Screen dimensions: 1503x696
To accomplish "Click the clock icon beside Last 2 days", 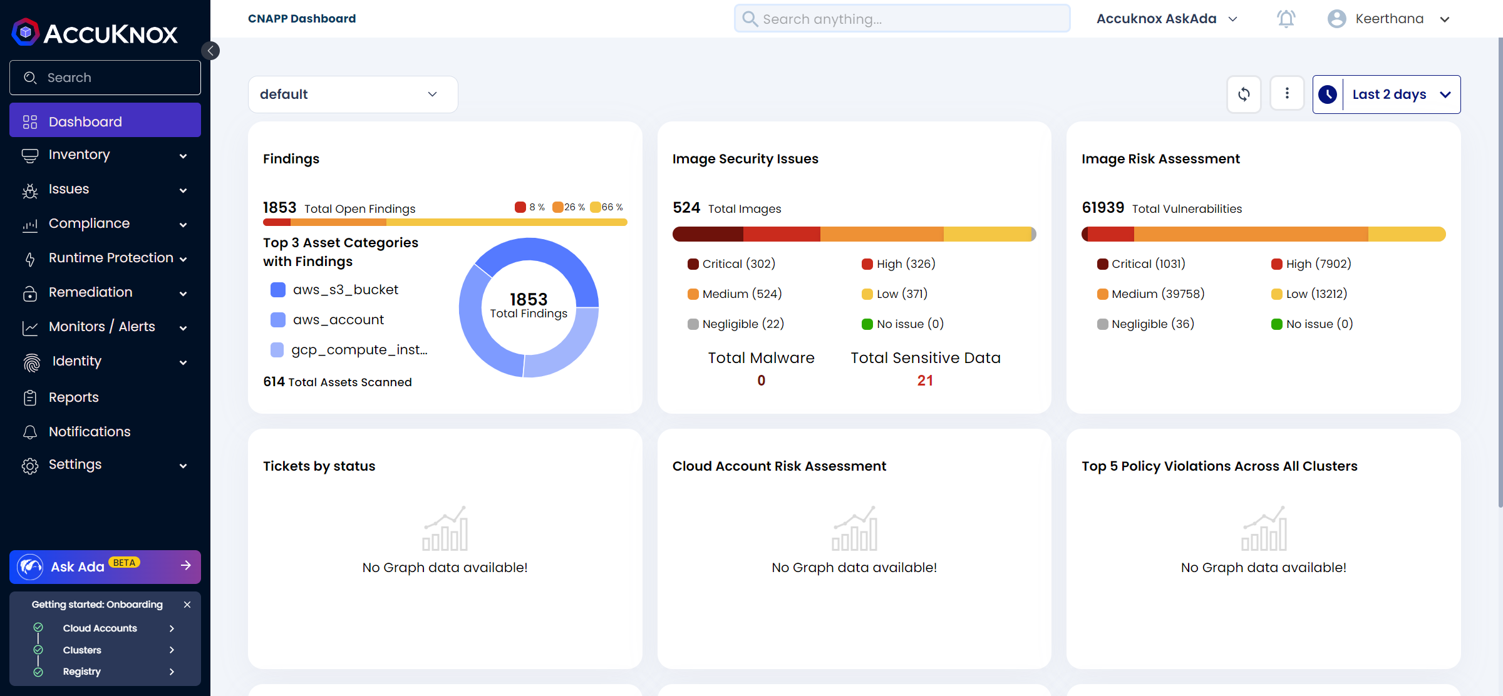I will pos(1328,95).
